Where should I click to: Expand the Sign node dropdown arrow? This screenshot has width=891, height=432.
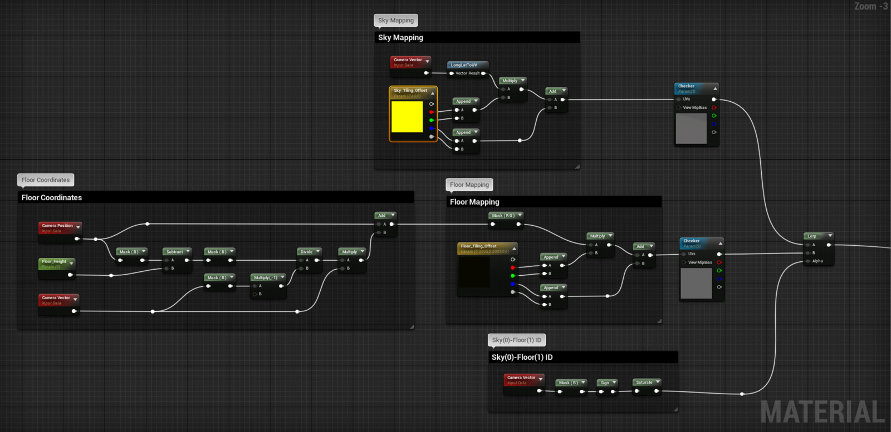614,383
